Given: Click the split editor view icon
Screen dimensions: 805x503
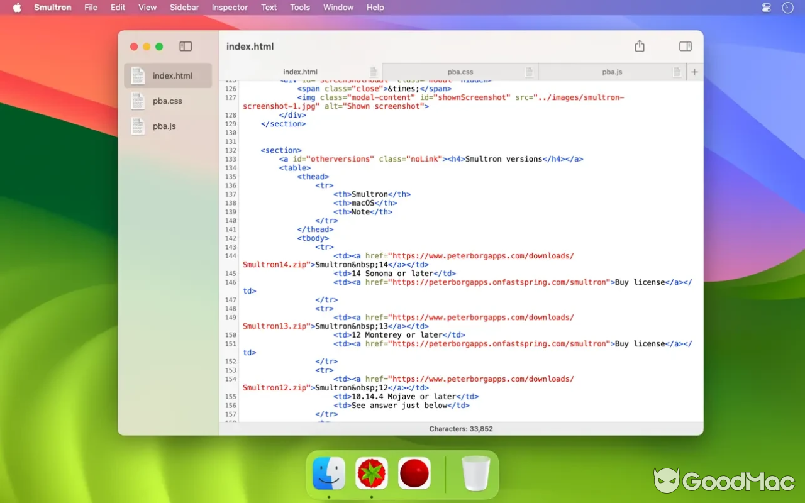Looking at the screenshot, I should [684, 46].
